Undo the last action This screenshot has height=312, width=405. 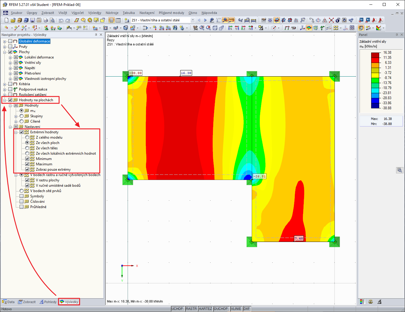point(61,20)
